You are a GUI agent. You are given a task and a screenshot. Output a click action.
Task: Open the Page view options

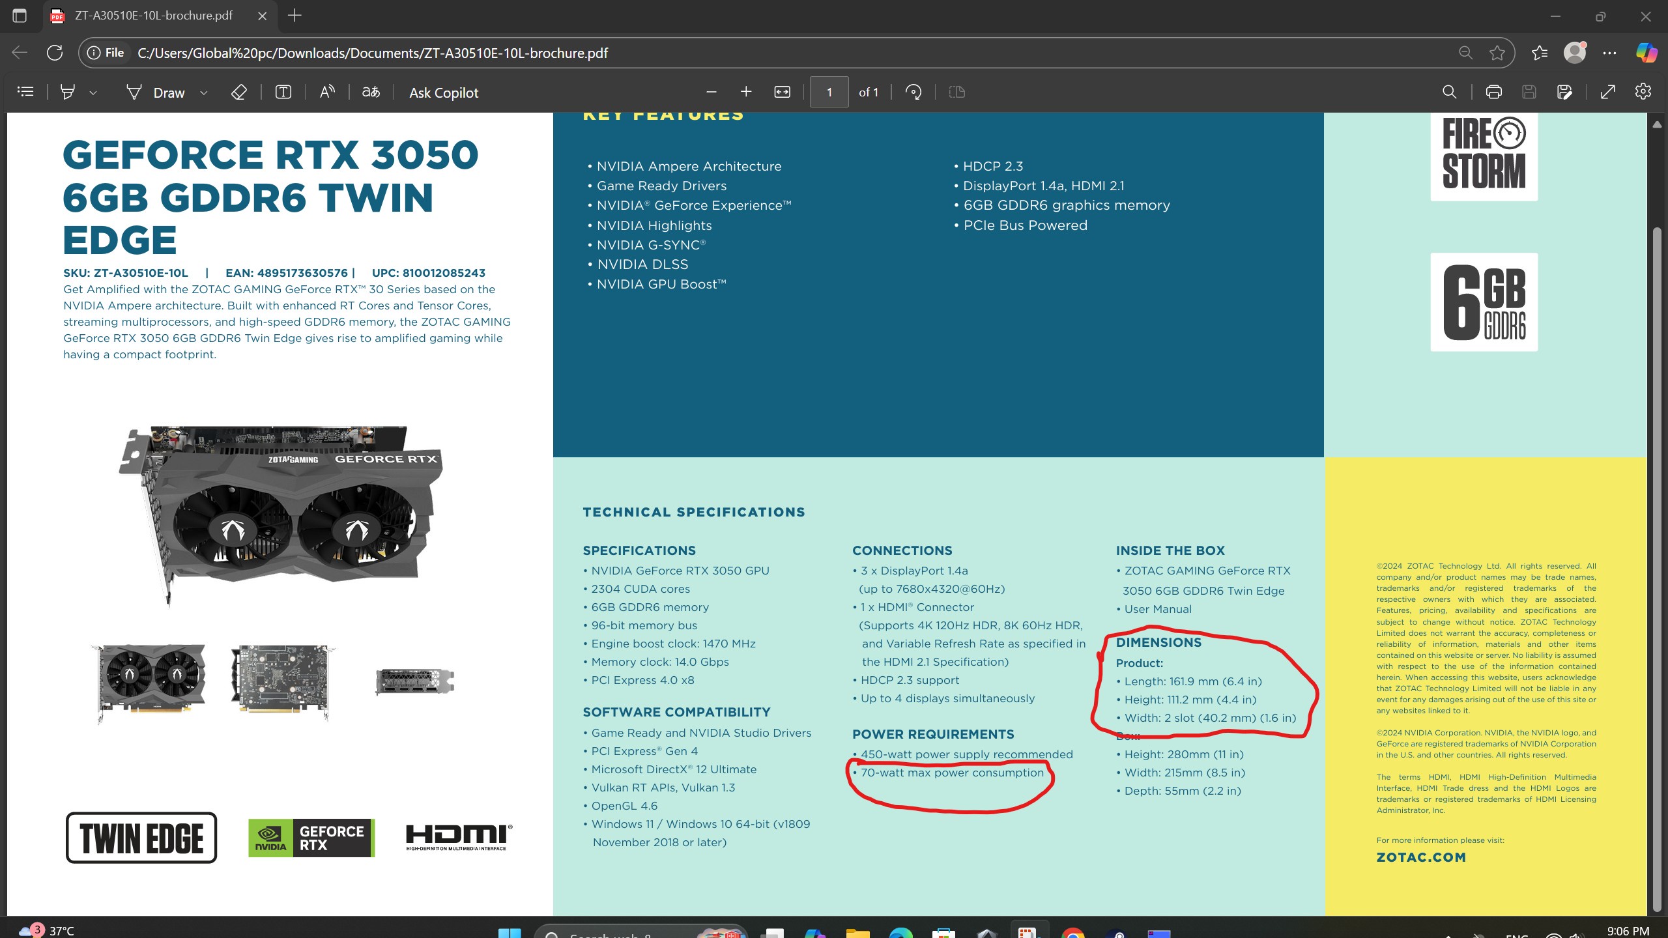click(956, 92)
